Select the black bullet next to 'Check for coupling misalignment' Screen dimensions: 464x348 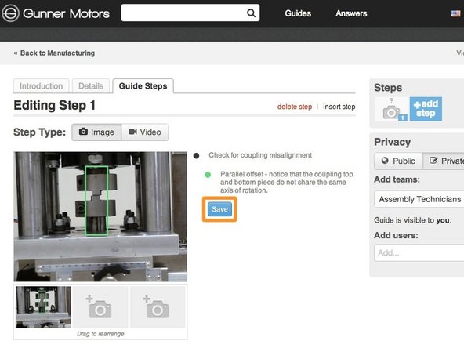196,156
